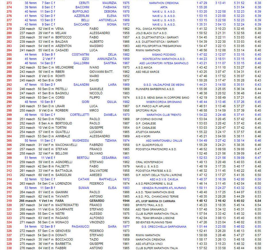Select the surname BOCCACCIO
267x250 pixels.
[x=64, y=239]
